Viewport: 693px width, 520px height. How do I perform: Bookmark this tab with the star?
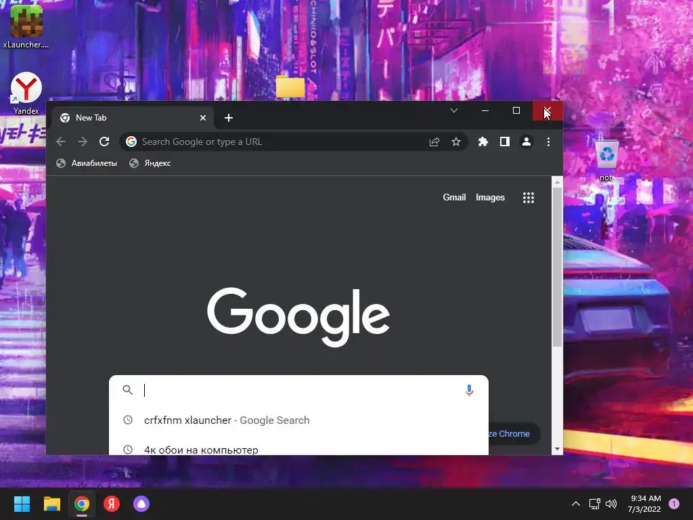coord(456,142)
